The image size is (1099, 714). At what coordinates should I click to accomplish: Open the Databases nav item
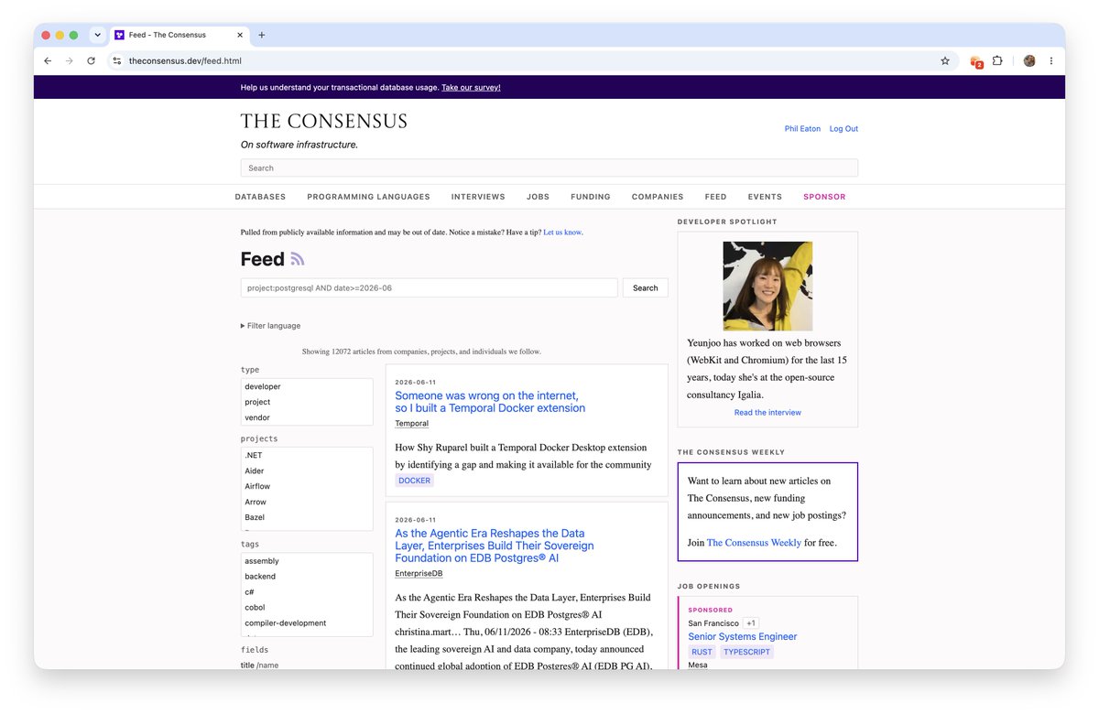260,197
